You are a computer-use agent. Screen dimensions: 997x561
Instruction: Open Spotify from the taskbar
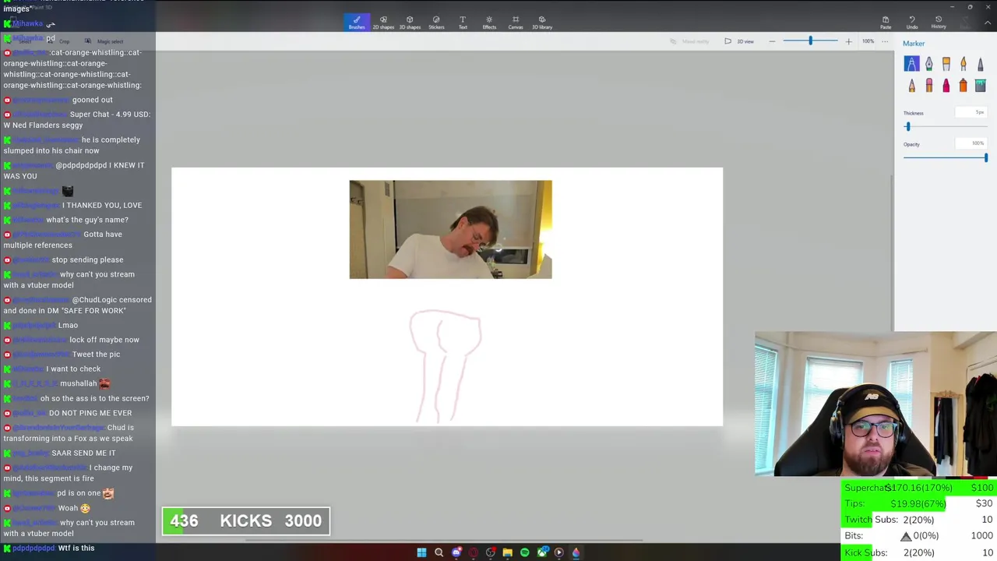click(524, 552)
